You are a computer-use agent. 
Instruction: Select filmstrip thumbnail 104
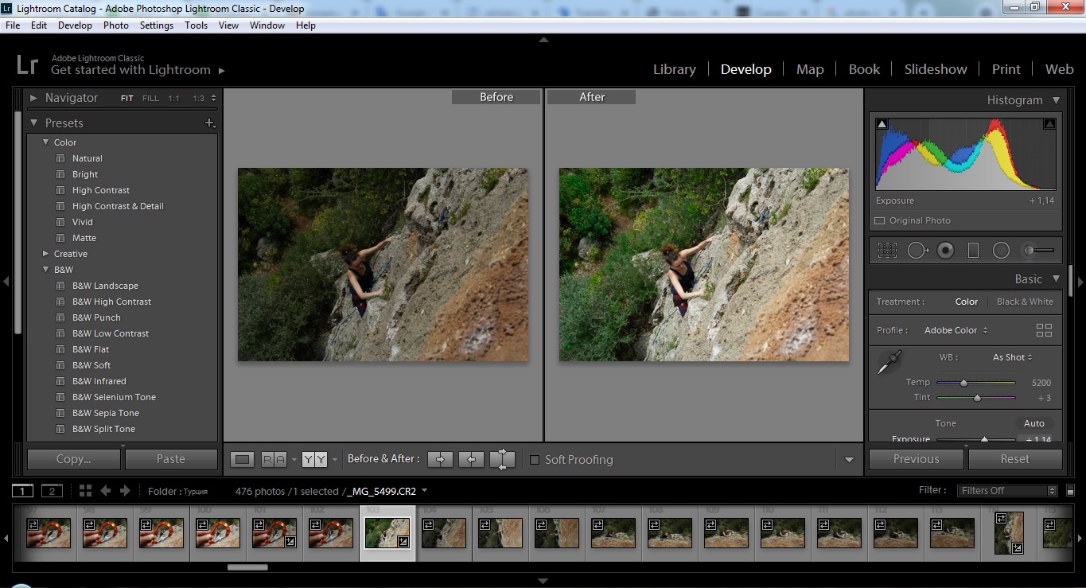click(444, 532)
